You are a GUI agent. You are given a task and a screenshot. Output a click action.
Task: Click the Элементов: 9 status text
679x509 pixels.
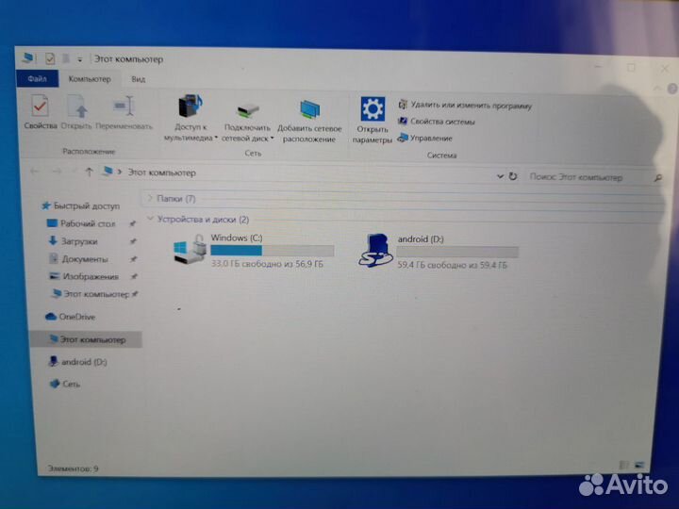click(73, 468)
